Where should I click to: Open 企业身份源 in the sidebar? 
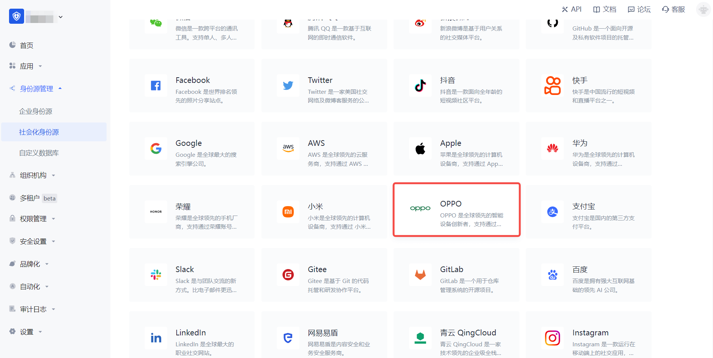(x=36, y=112)
